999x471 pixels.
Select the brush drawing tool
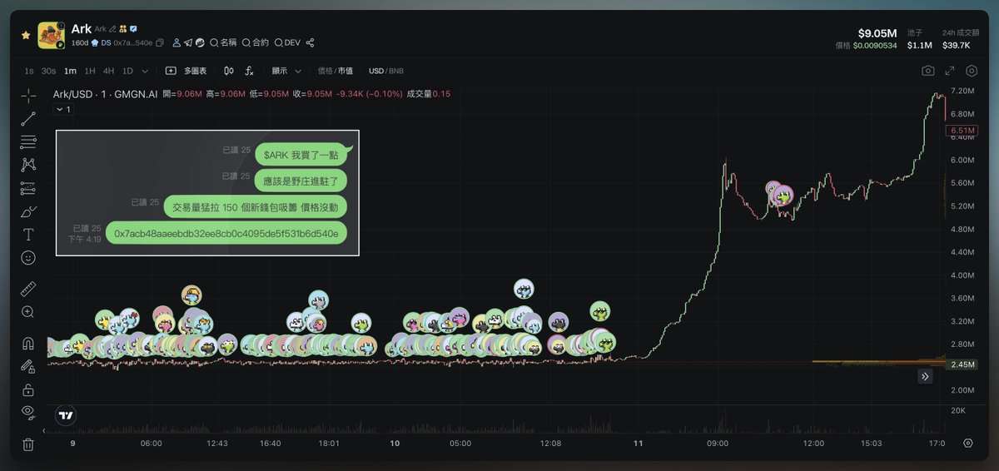(x=28, y=211)
